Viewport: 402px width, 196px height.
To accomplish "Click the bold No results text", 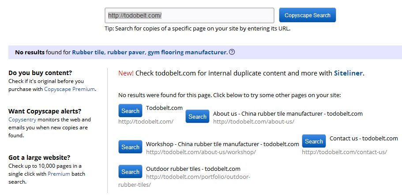I will point(30,53).
